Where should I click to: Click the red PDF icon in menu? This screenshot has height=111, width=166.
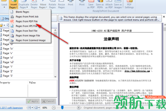(12, 21)
